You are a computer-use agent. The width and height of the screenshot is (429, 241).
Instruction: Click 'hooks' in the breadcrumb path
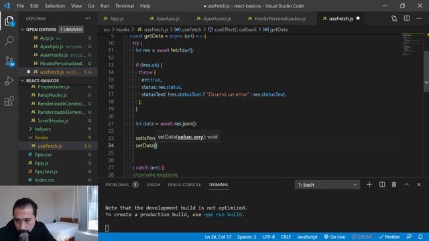123,29
